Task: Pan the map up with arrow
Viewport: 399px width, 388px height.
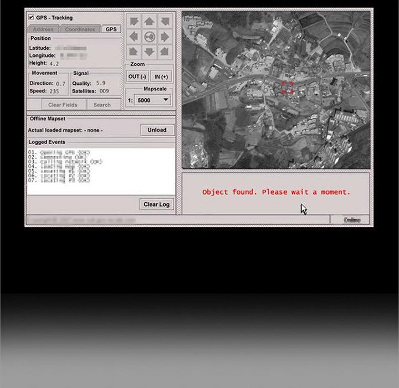Action: click(149, 22)
